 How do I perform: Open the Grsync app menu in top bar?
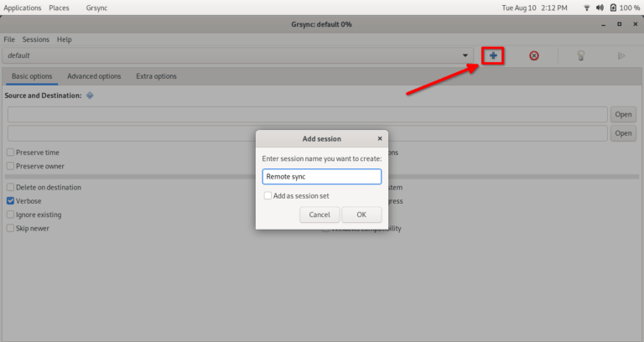(96, 8)
